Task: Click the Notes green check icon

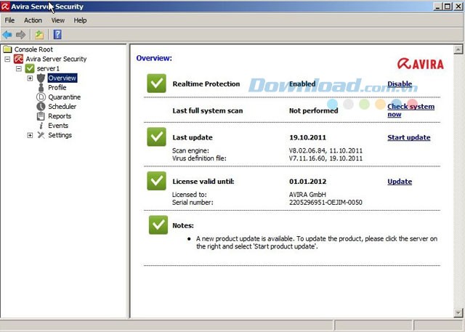Action: (158, 225)
